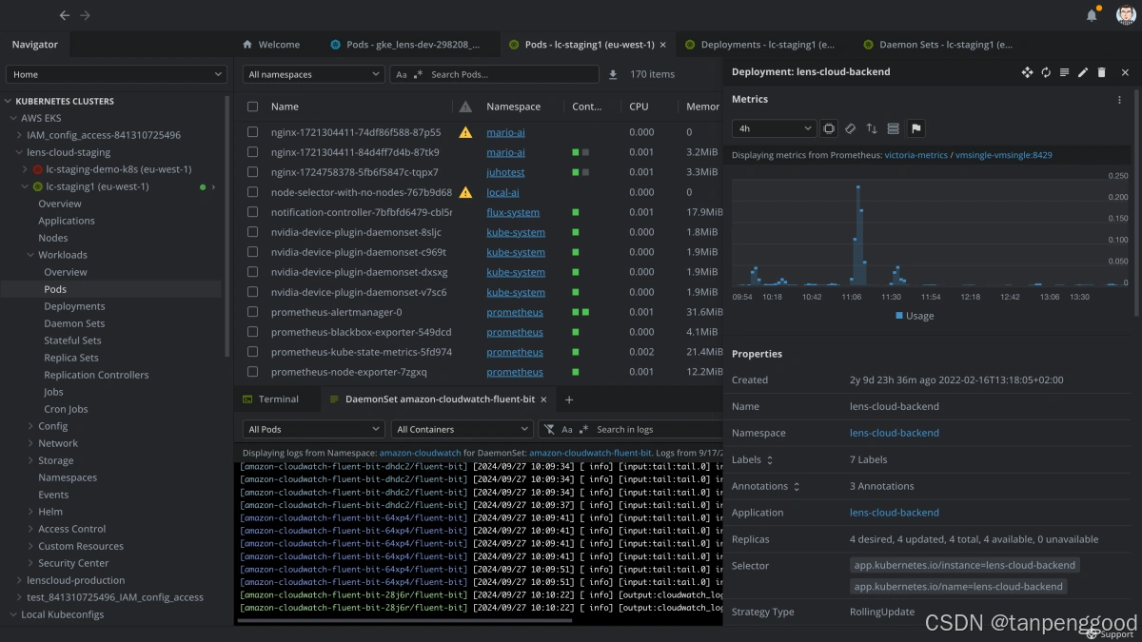The image size is (1142, 642).
Task: Open the notifications bell
Action: coord(1092,15)
